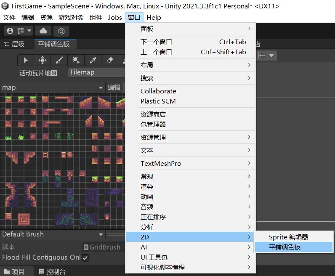This screenshot has width=335, height=276.
Task: Select the Box Fill tool in Tile Palette
Action: (76, 60)
